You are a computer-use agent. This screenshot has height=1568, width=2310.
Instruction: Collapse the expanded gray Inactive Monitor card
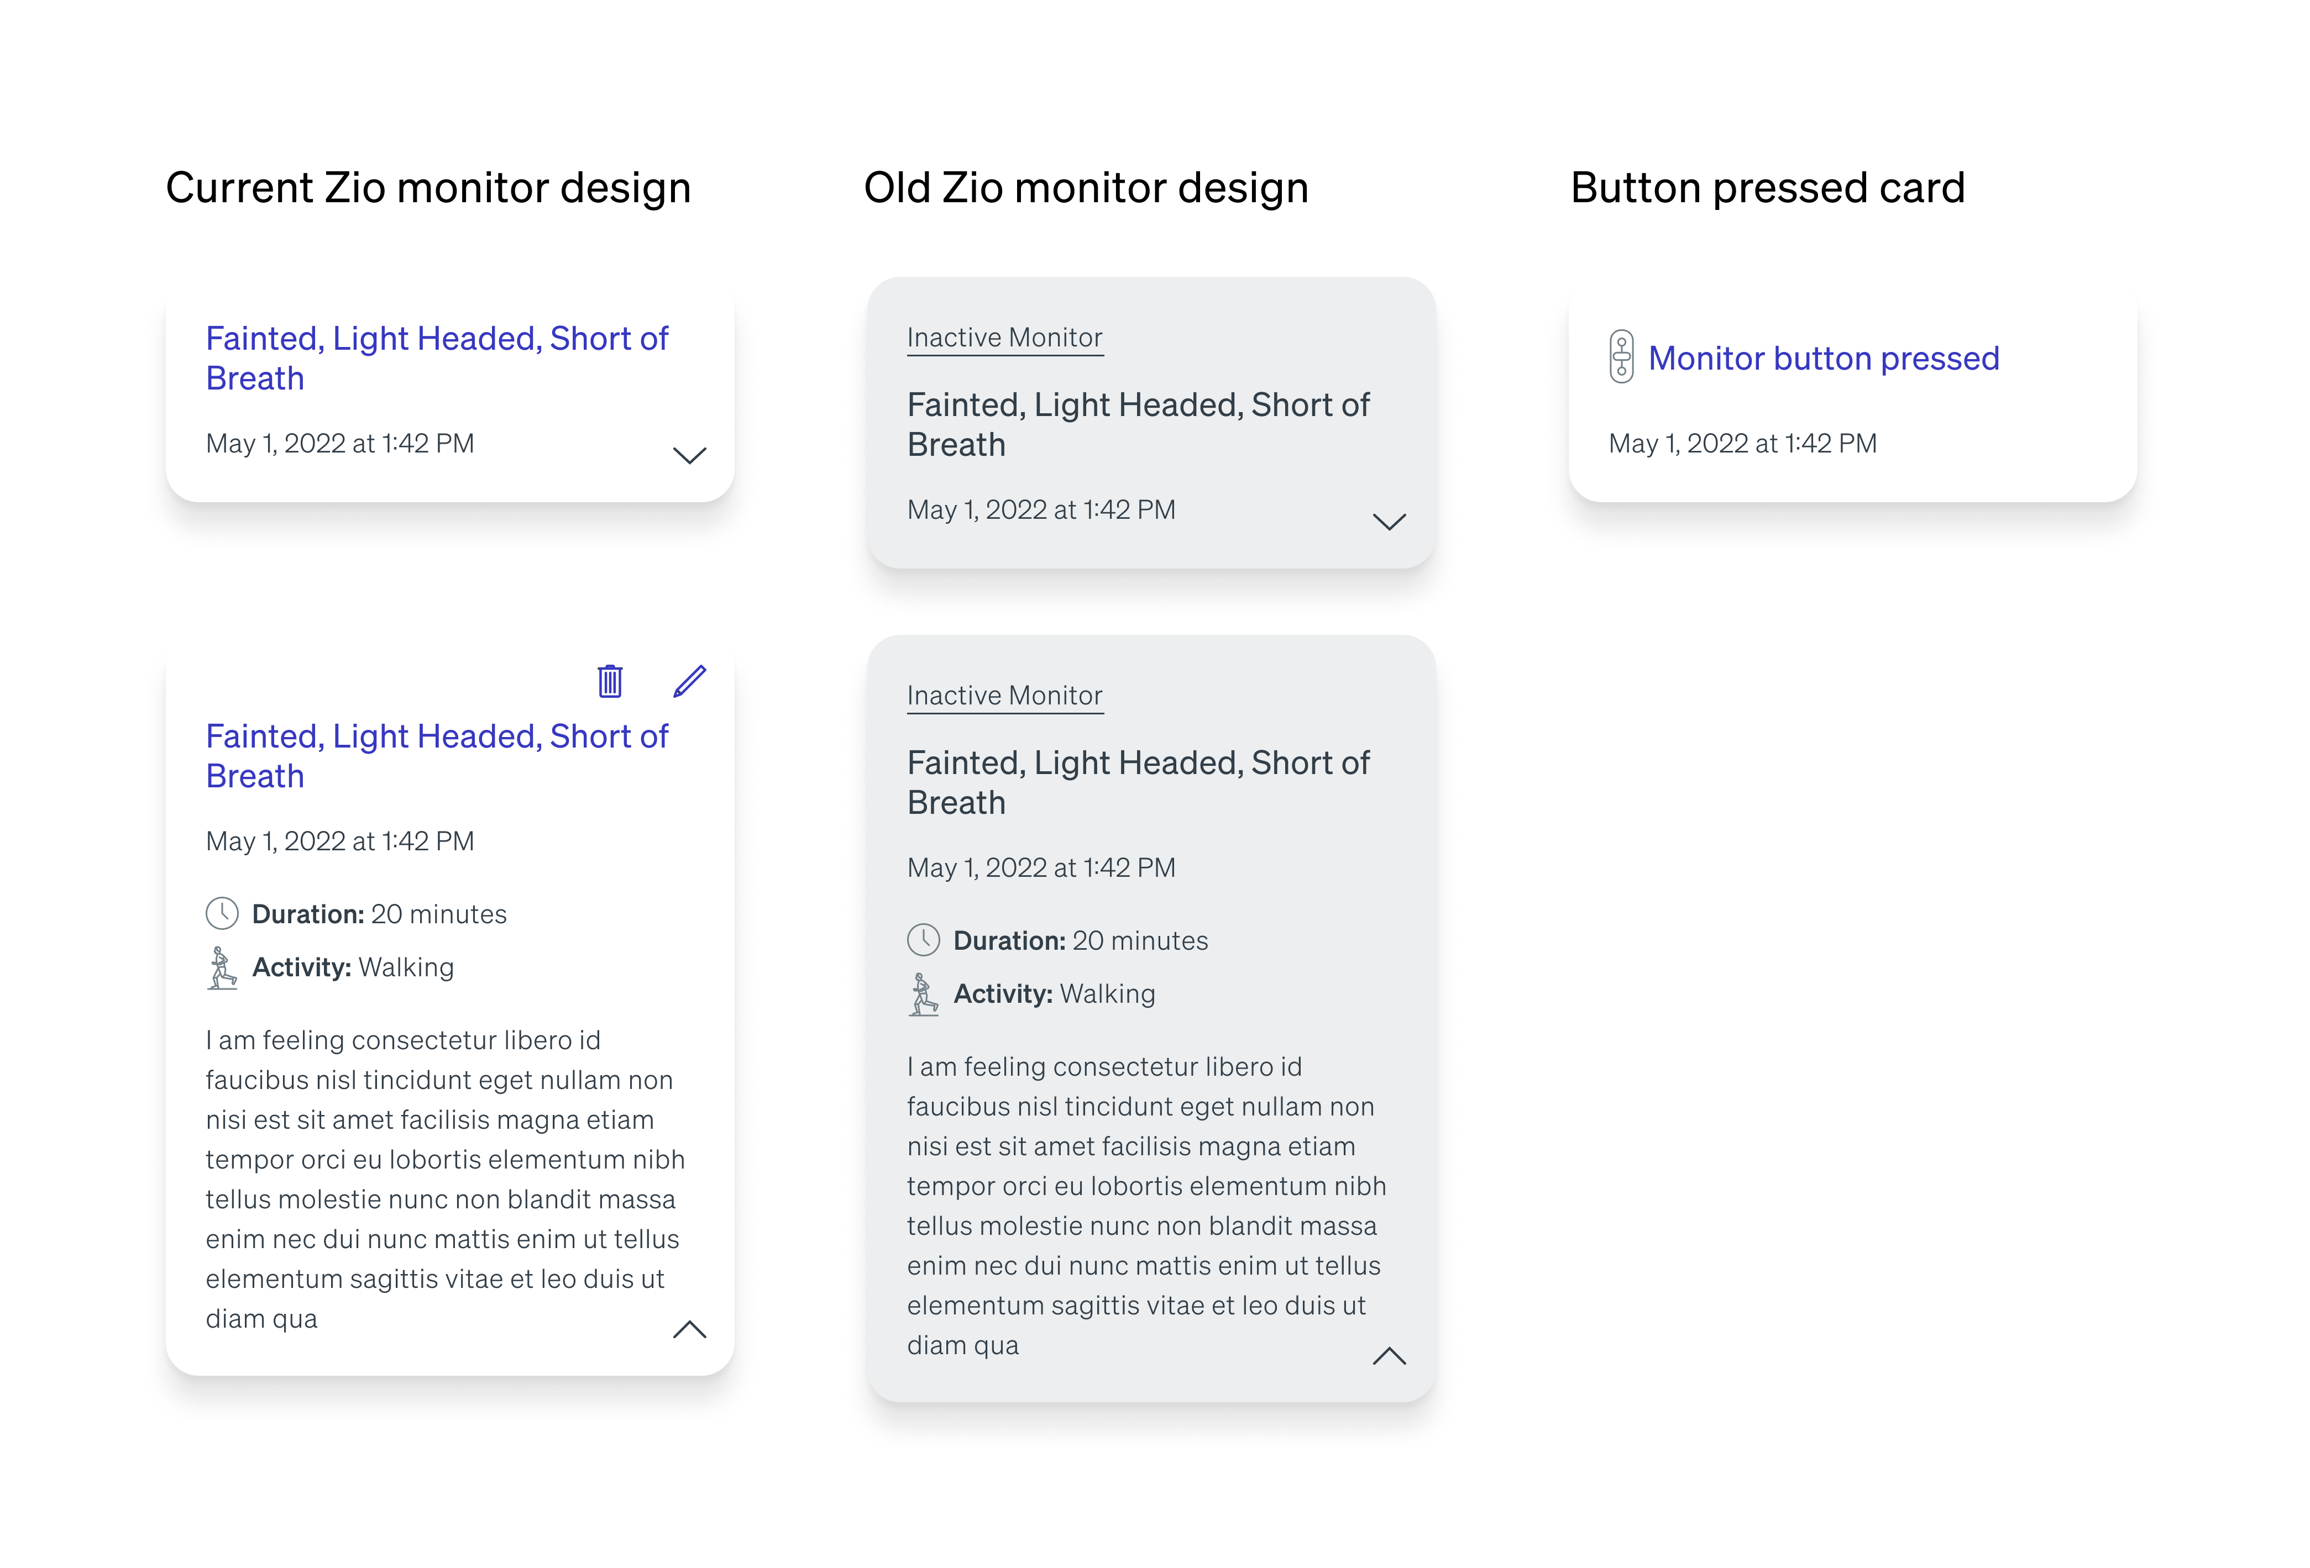[x=1389, y=1356]
